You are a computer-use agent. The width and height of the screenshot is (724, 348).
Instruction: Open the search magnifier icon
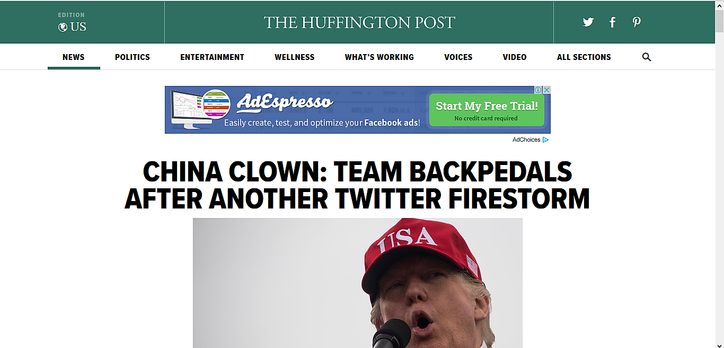click(647, 57)
